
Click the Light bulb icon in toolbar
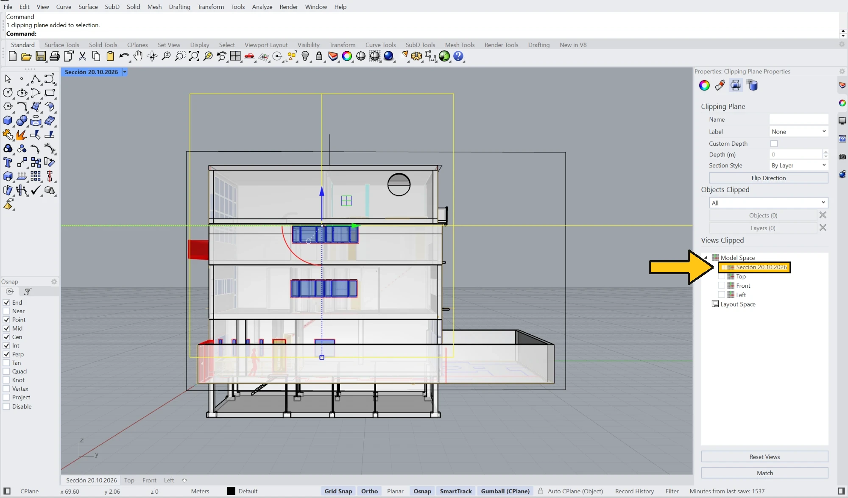coord(305,56)
